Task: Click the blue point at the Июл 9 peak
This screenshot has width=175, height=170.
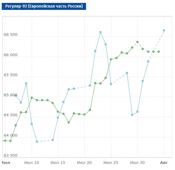Action: tap(26, 83)
